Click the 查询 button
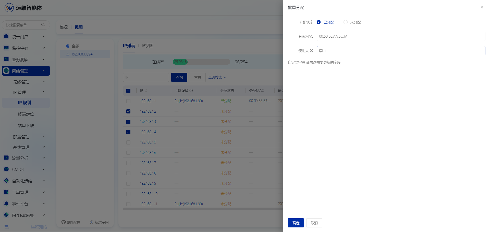490x232 pixels. tap(179, 77)
